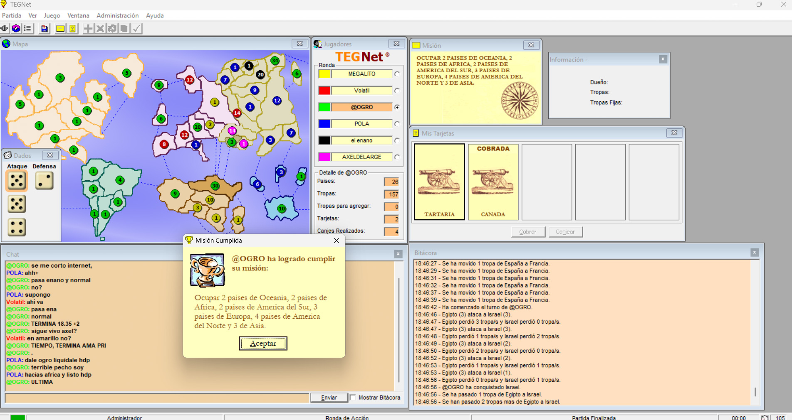
Task: Open the Partida menu
Action: pos(12,15)
